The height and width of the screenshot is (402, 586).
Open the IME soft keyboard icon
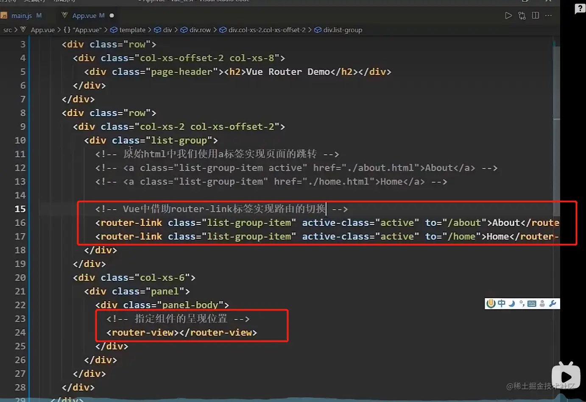[x=532, y=303]
